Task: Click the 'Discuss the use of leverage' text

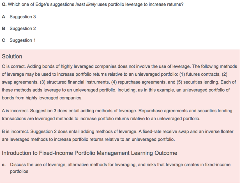Action: click(38, 165)
